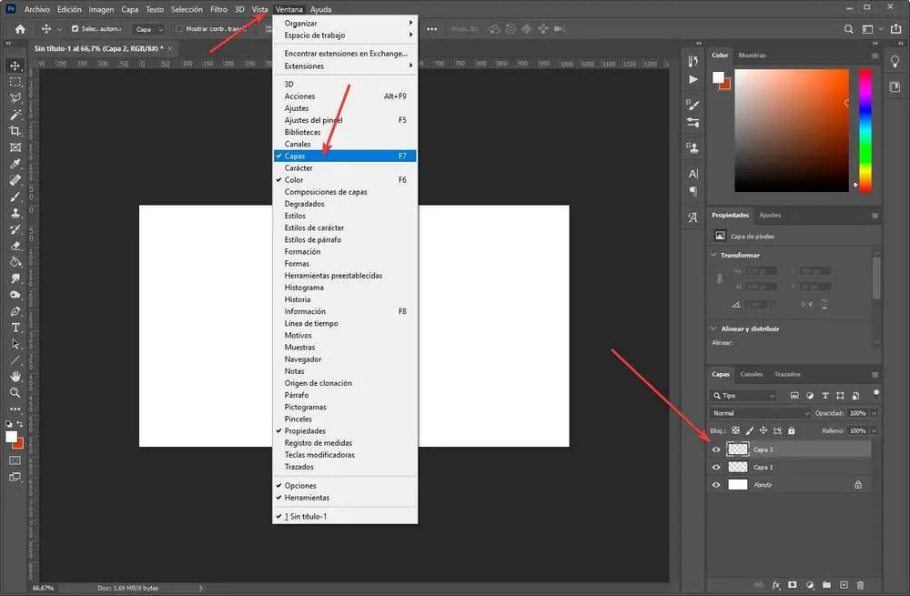The image size is (910, 596).
Task: Select 1 Sin título-1 document entry
Action: tap(345, 517)
